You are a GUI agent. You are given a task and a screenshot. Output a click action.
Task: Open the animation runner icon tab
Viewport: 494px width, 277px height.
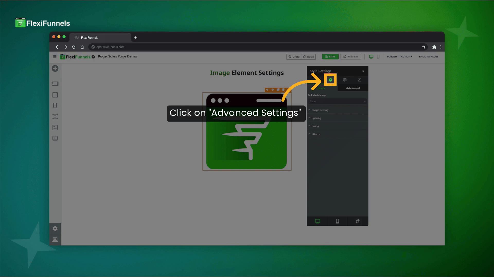coord(359,80)
